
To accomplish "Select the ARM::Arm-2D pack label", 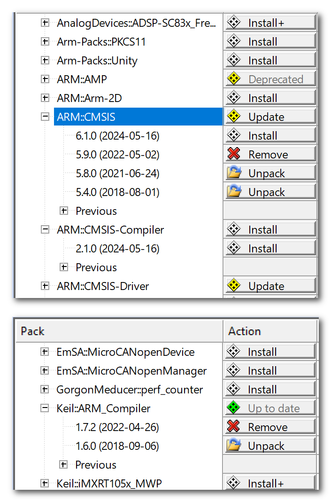I will [89, 98].
